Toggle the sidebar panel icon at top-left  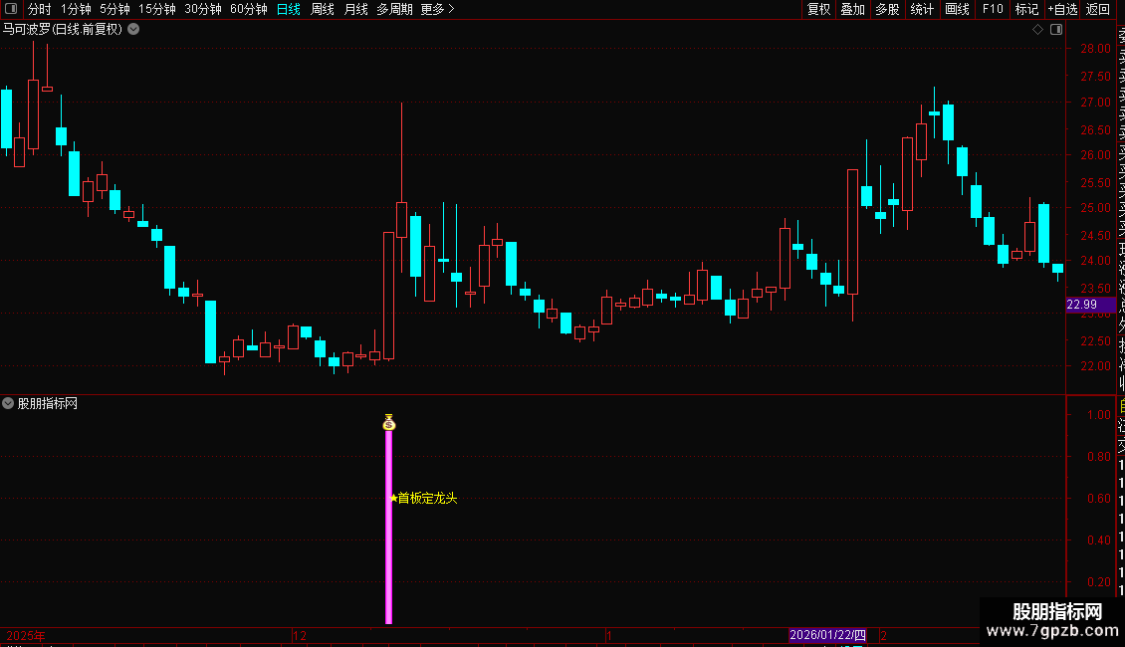(x=11, y=9)
